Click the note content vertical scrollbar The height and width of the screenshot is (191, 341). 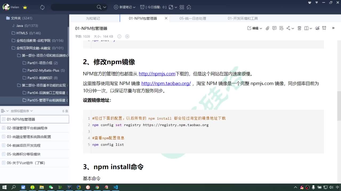coord(339,106)
